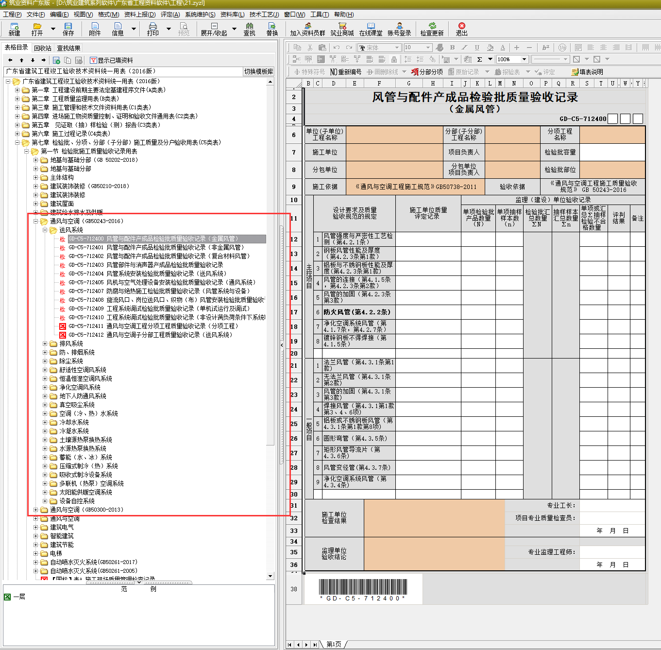Screen dimensions: 661x650
Task: Open 筑业商城 shop icon
Action: coord(342,29)
